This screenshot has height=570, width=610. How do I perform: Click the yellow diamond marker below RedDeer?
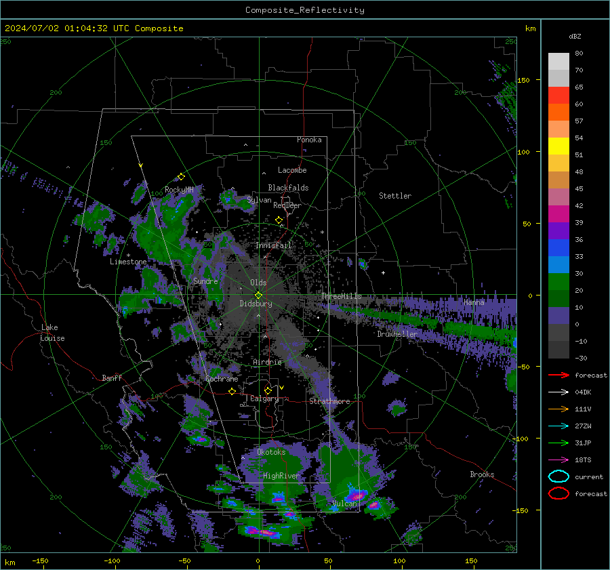pos(279,220)
